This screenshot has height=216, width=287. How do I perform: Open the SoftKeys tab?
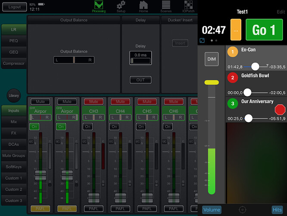click(x=14, y=167)
